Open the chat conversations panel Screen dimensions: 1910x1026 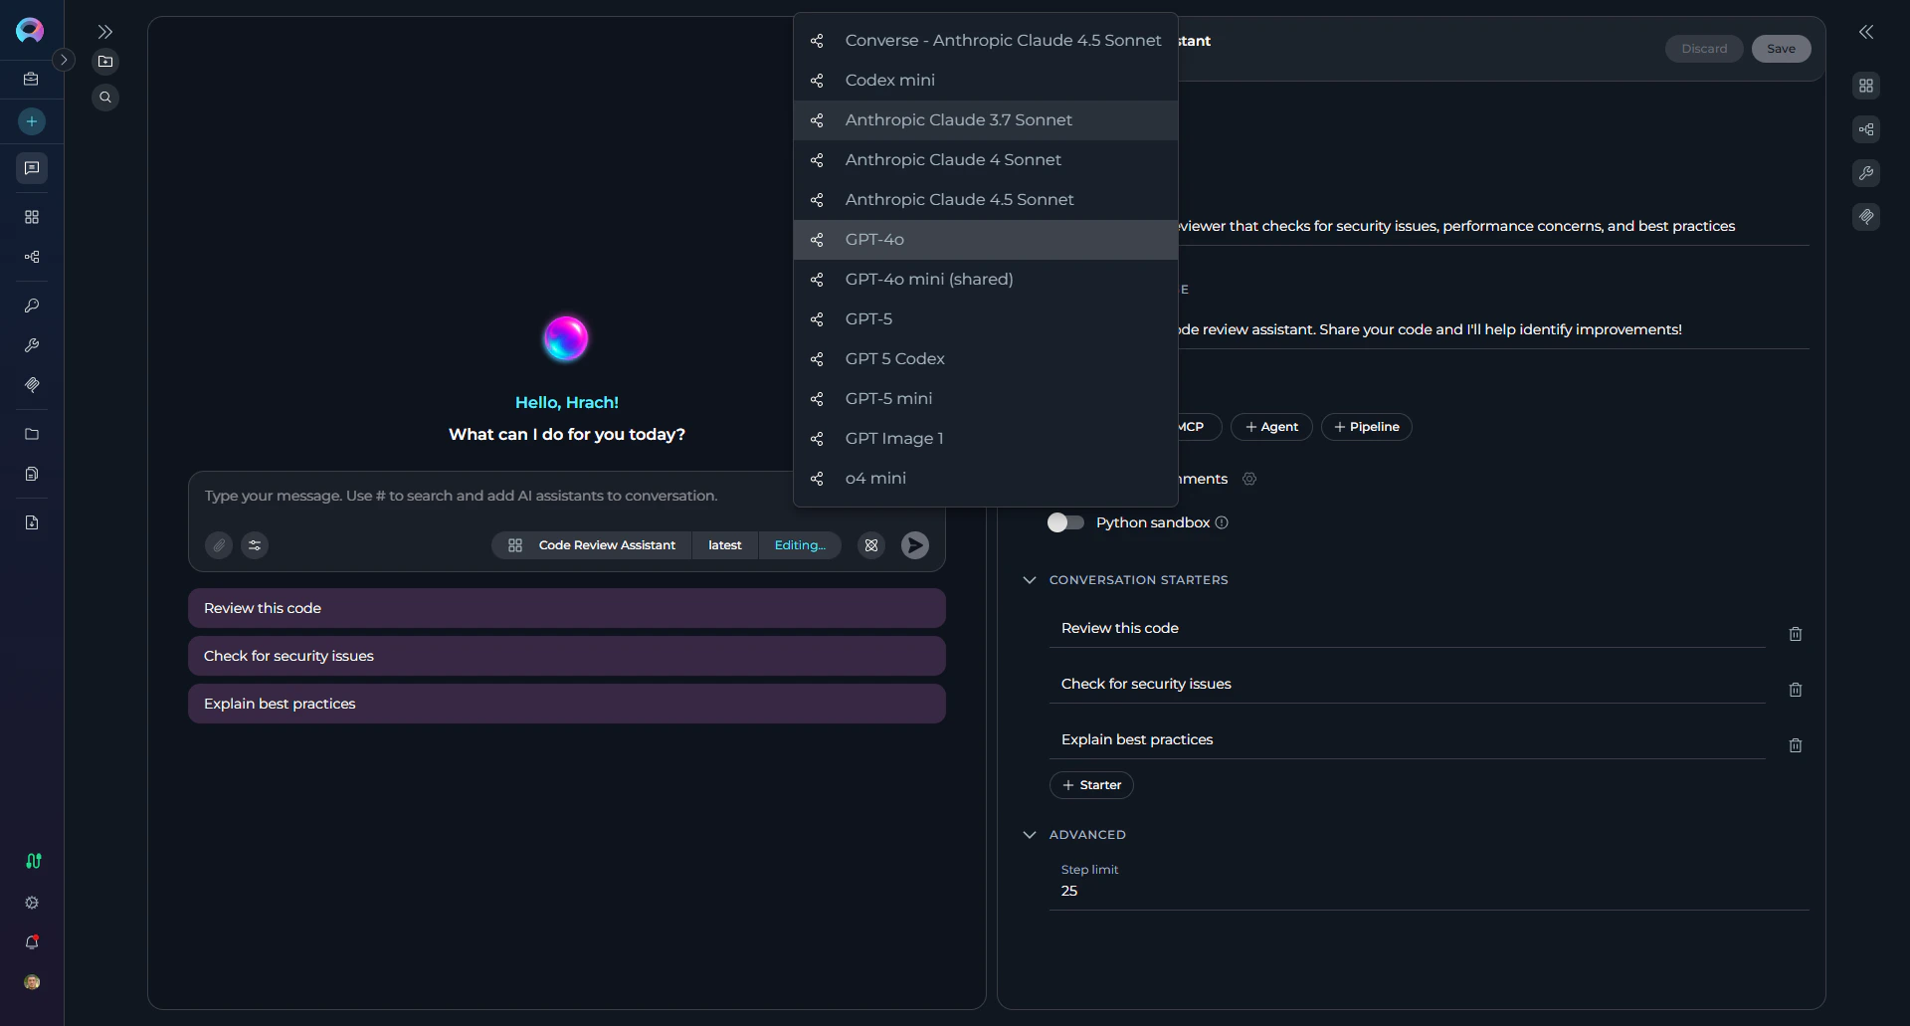31,168
